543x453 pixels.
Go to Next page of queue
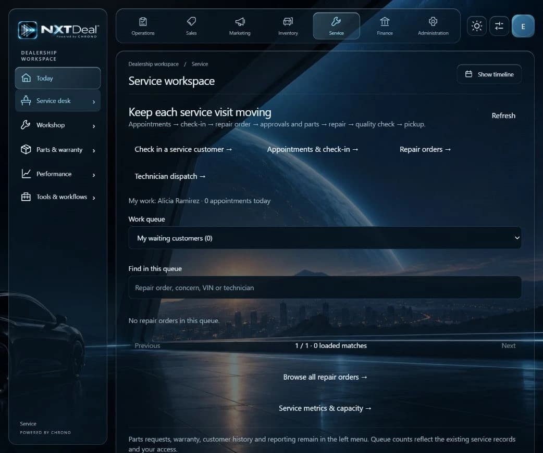click(x=509, y=345)
